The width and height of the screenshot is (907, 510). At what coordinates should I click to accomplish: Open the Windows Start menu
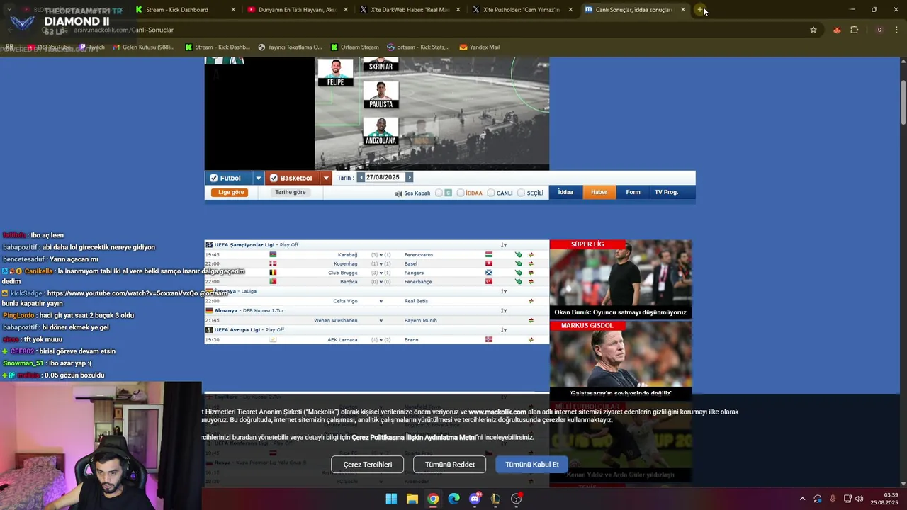point(391,499)
